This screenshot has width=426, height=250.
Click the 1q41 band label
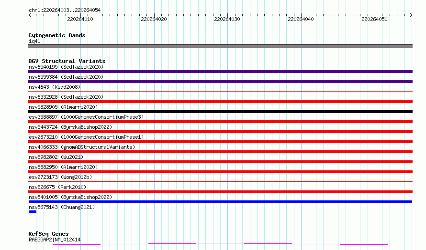pyautogui.click(x=34, y=41)
